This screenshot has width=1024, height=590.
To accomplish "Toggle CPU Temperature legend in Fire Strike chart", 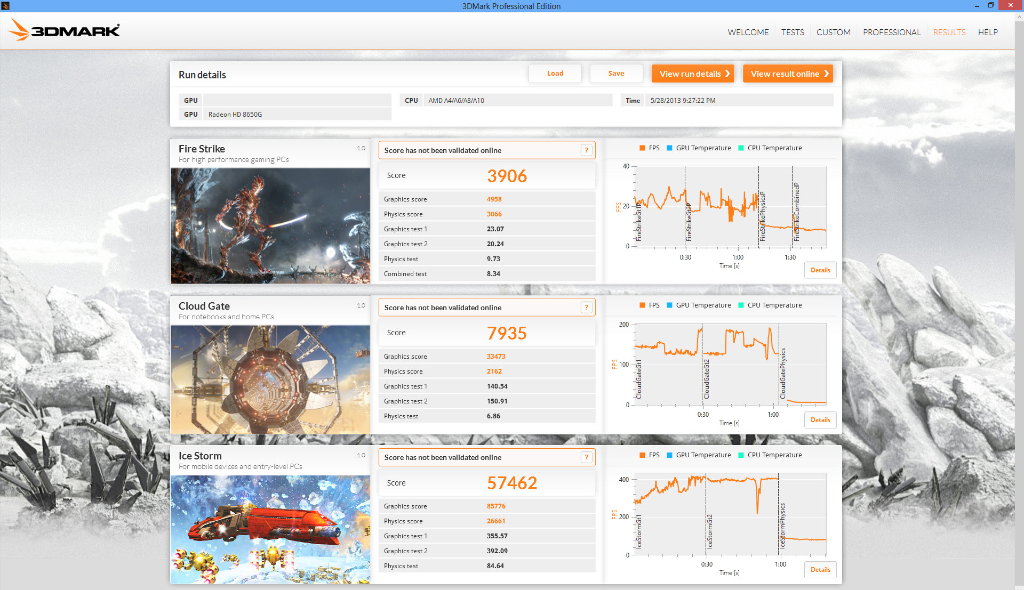I will (770, 148).
